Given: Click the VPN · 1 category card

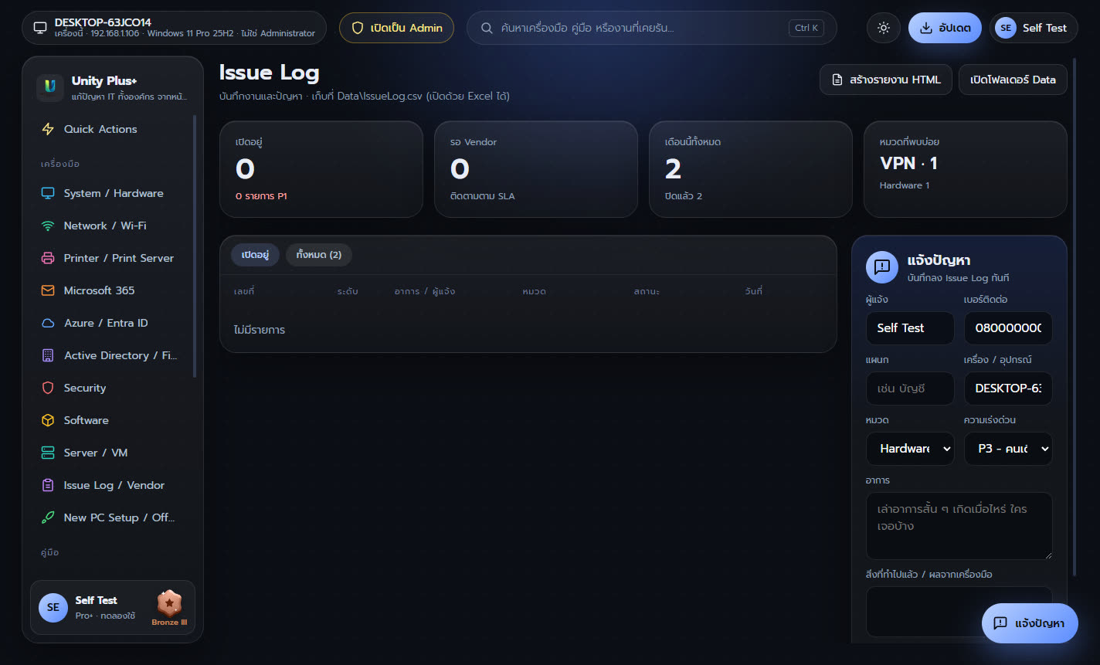Looking at the screenshot, I should click(x=966, y=169).
